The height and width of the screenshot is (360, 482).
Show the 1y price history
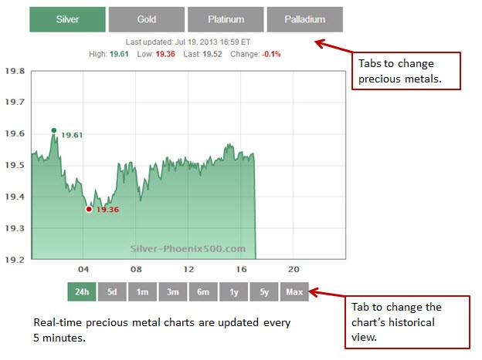(233, 292)
